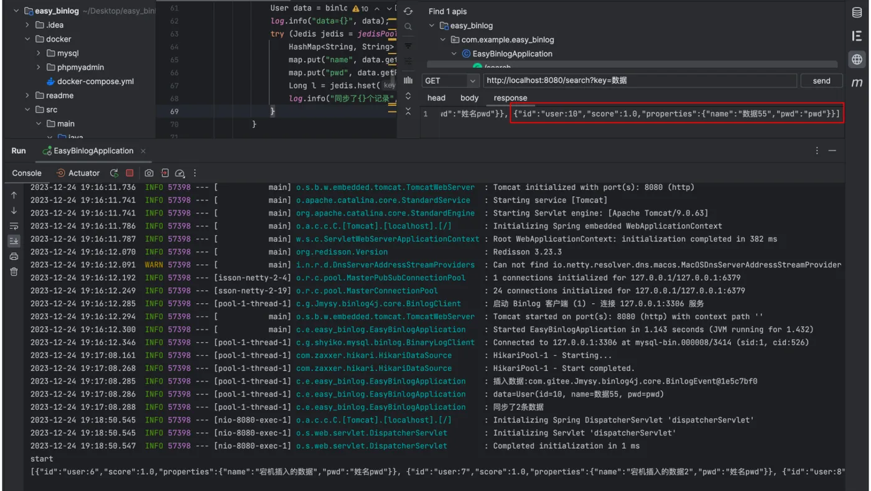Expand the .idea folder
The height and width of the screenshot is (491, 871).
[27, 25]
